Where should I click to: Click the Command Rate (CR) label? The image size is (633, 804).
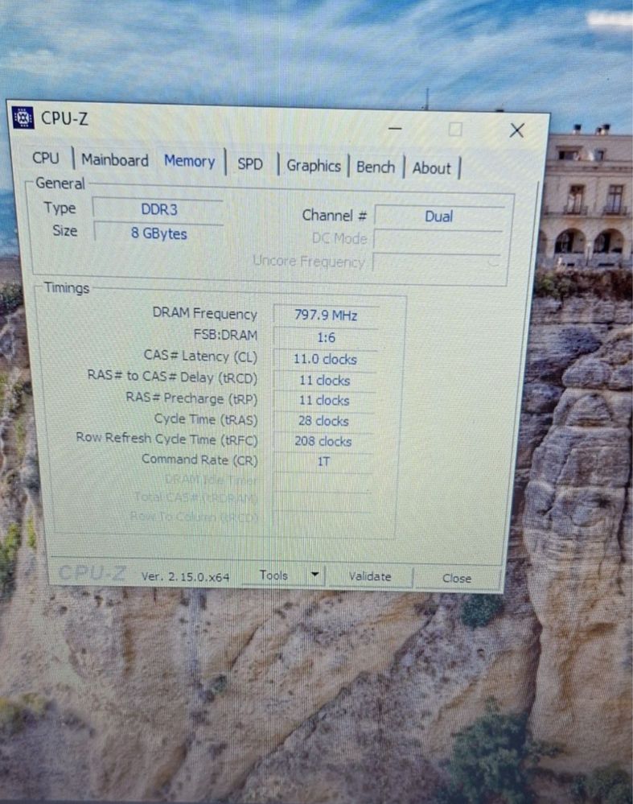coord(199,460)
